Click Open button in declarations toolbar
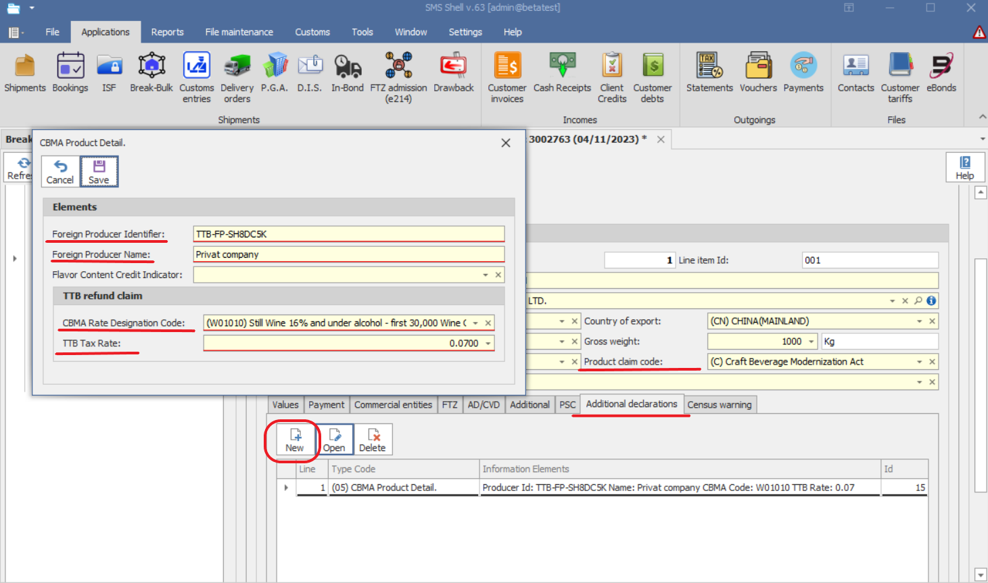Screen dimensions: 988x583 coord(334,440)
